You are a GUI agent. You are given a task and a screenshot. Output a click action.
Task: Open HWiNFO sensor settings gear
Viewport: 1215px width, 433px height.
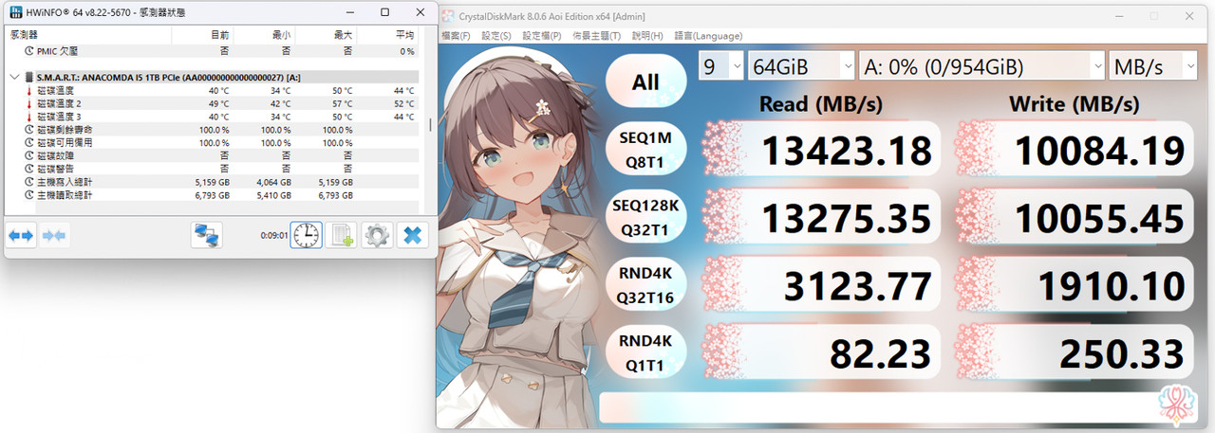pos(377,234)
